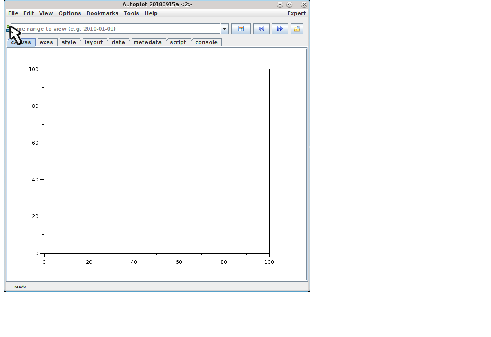Open the Options menu

[69, 13]
